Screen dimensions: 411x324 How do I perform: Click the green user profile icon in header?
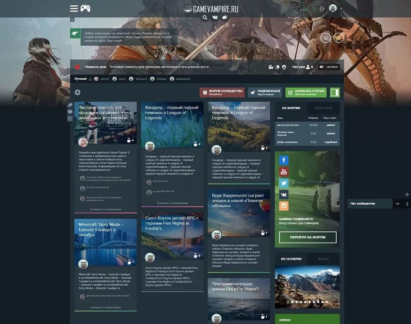click(x=305, y=9)
